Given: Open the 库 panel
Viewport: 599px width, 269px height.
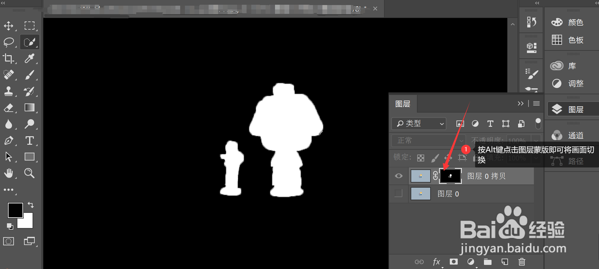Looking at the screenshot, I should (x=564, y=66).
